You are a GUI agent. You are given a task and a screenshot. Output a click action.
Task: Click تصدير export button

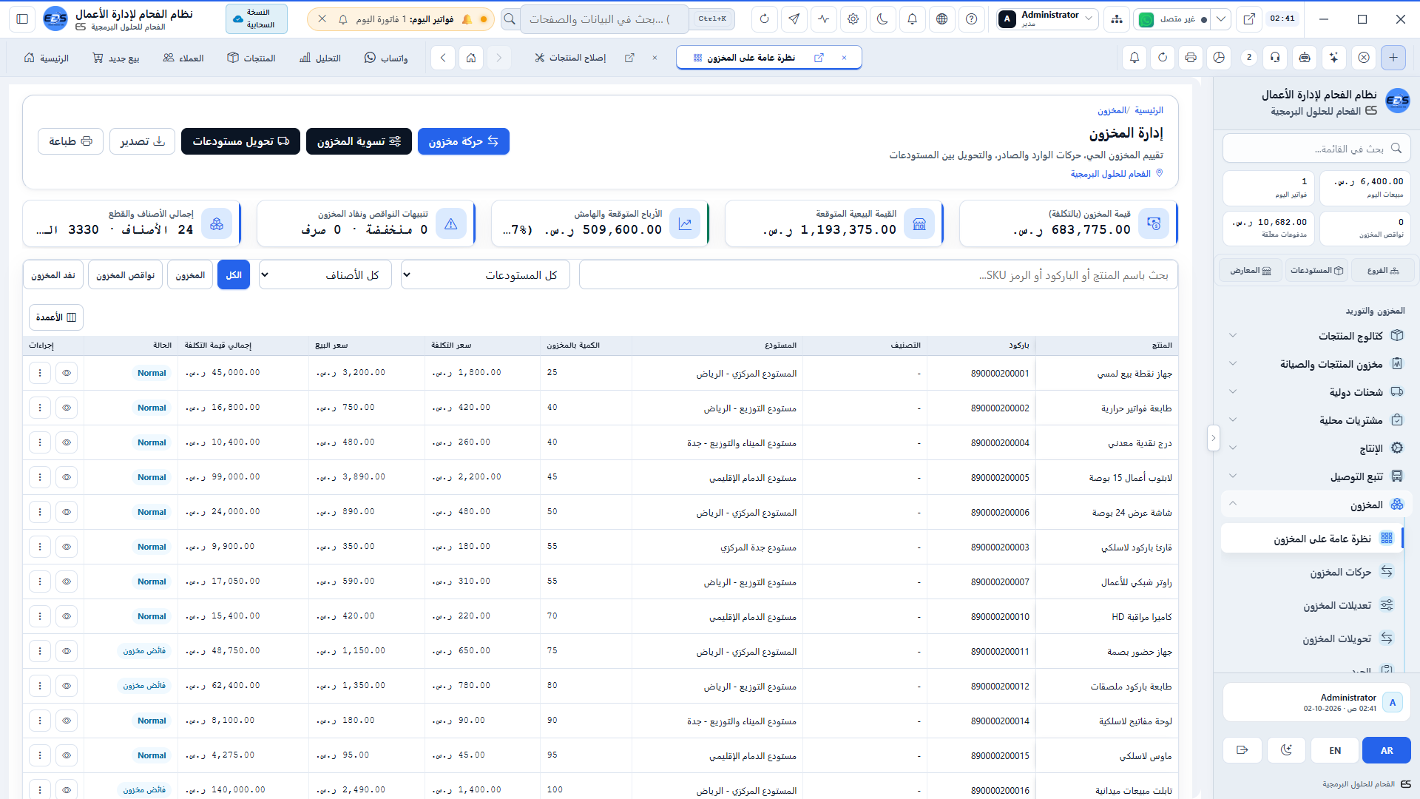coord(142,141)
